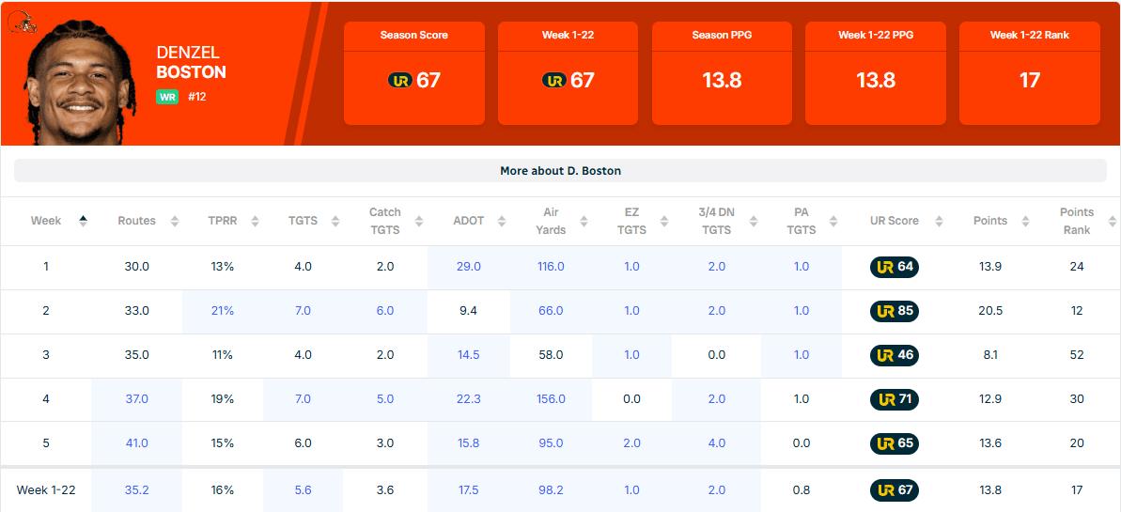Click the UR 64 score badge
The height and width of the screenshot is (512, 1121).
coord(895,267)
